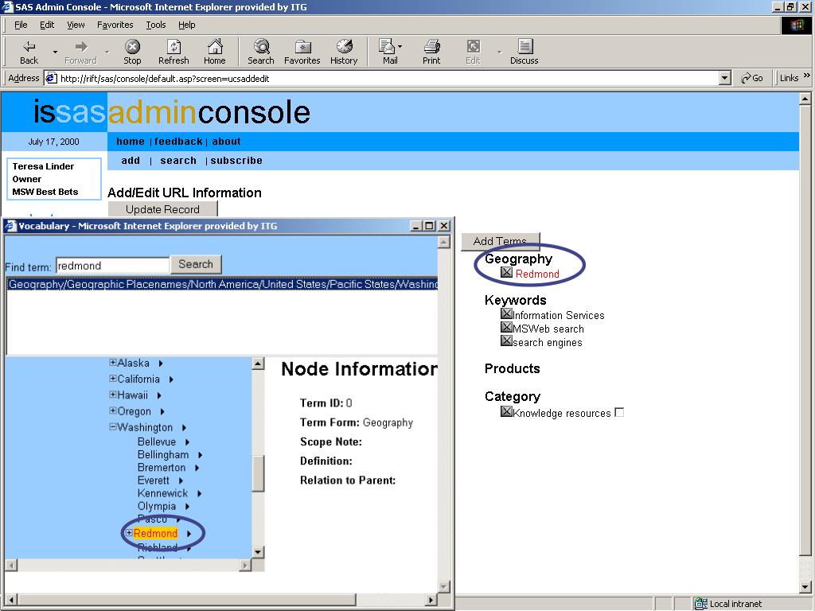Screen dimensions: 815x611
Task: Select Bremerton in the Washington tree
Action: click(x=161, y=468)
